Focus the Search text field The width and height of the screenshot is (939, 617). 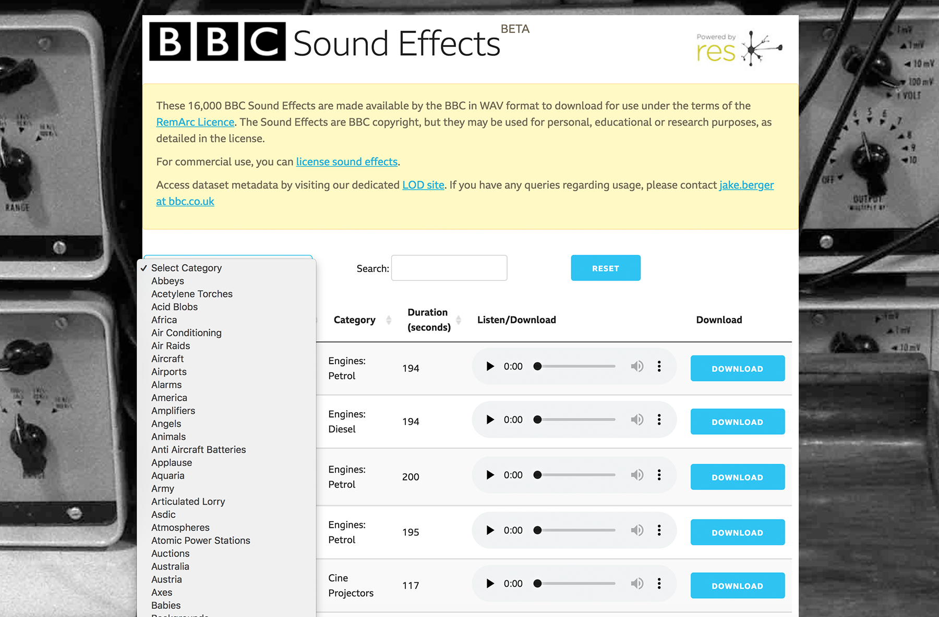click(x=449, y=268)
